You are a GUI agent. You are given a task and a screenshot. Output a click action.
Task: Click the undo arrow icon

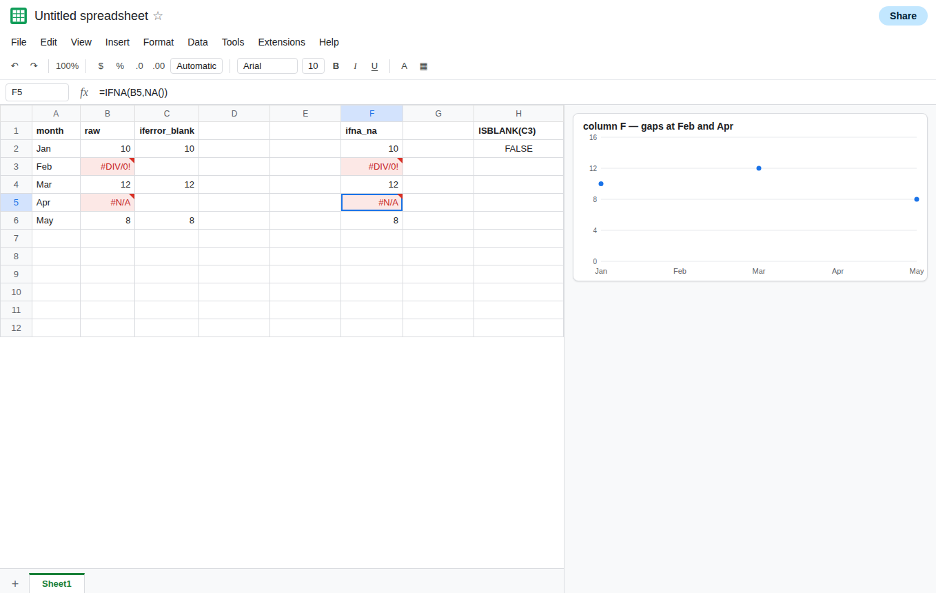point(14,66)
